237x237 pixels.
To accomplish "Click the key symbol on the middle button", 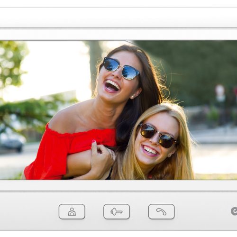I will [117, 212].
